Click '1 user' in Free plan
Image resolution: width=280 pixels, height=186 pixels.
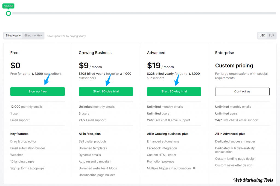[14, 113]
